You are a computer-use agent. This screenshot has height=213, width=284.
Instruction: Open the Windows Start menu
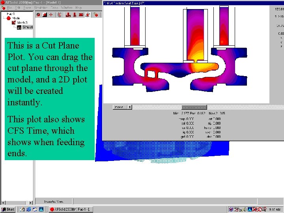tap(8, 209)
